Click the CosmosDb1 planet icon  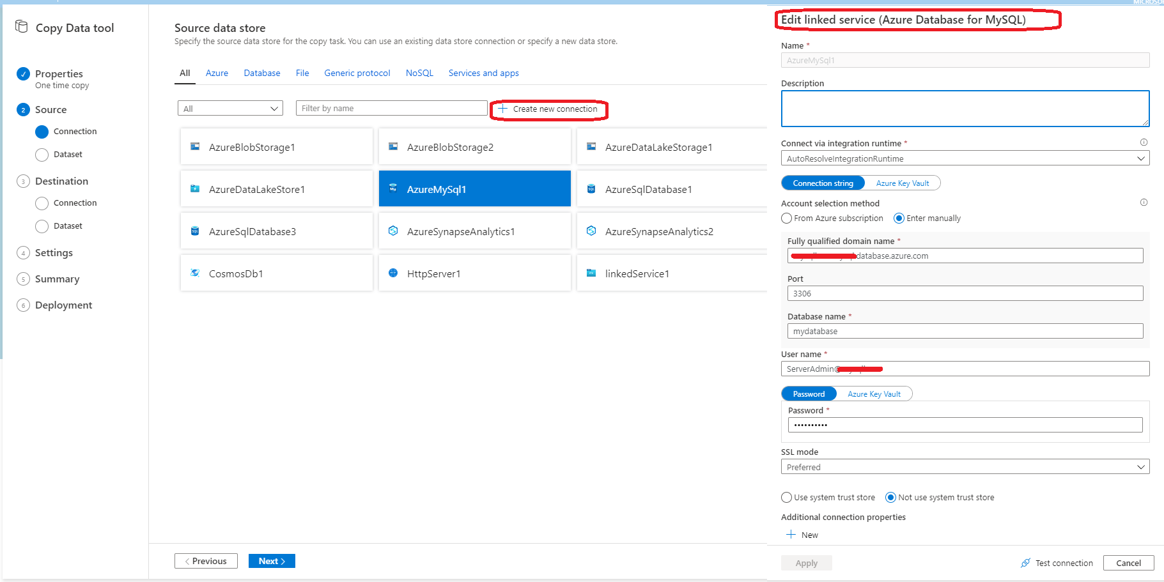tap(195, 273)
